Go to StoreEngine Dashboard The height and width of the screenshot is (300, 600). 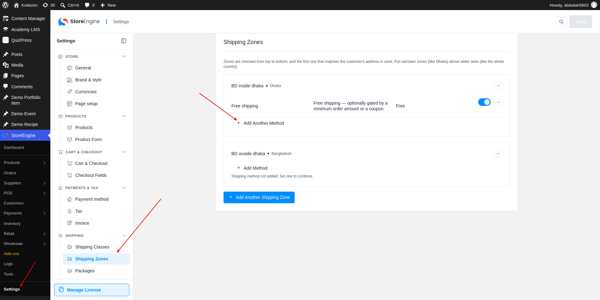(x=14, y=148)
